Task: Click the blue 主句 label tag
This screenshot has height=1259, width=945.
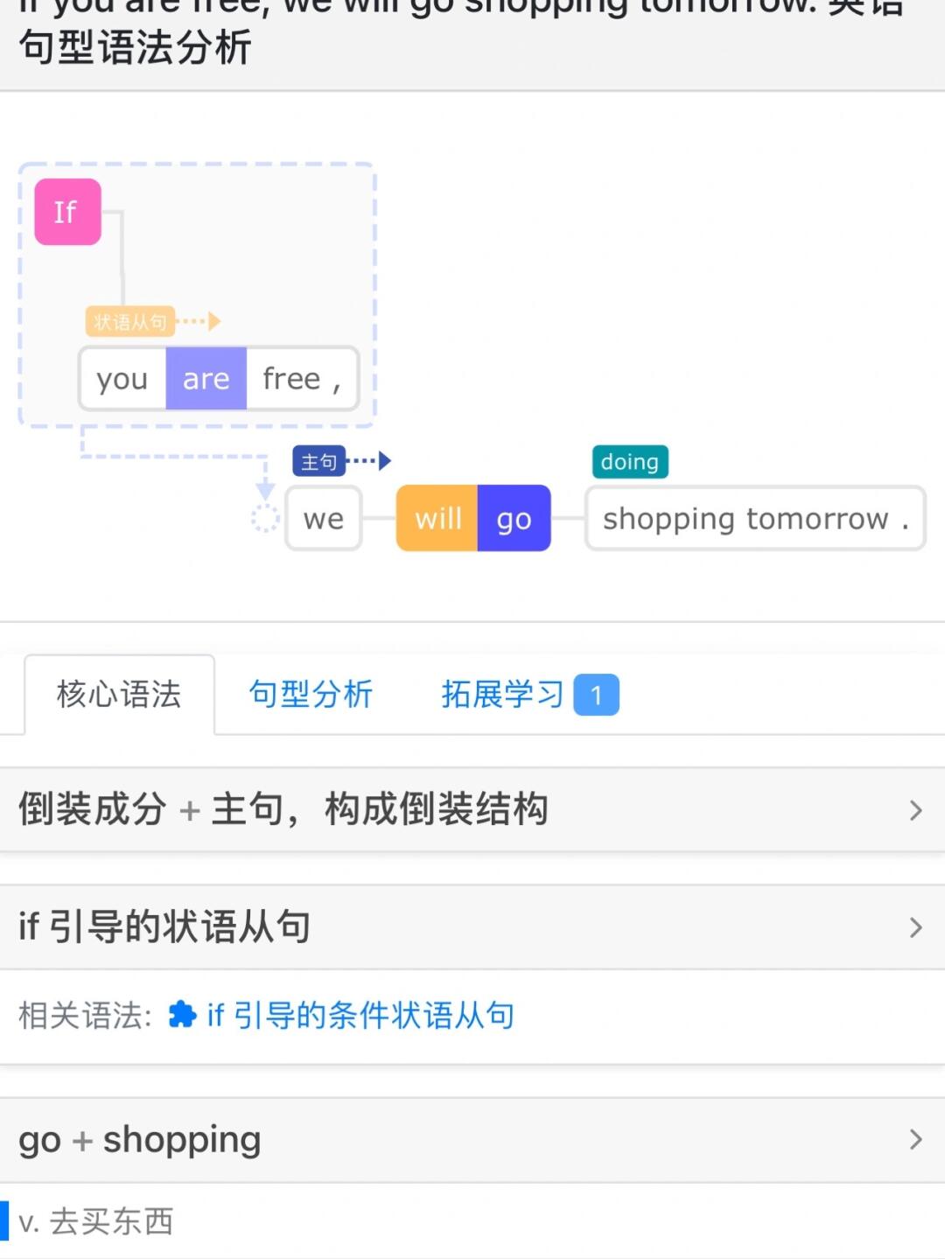Action: (318, 461)
